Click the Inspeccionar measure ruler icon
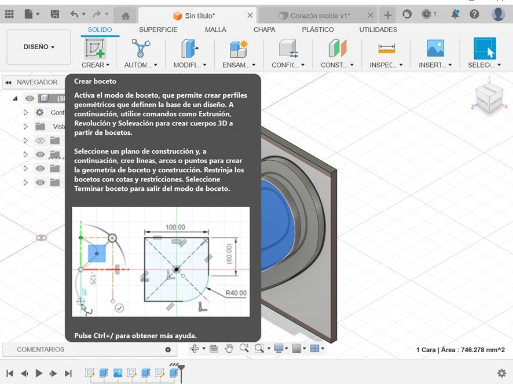The image size is (513, 384). [386, 49]
